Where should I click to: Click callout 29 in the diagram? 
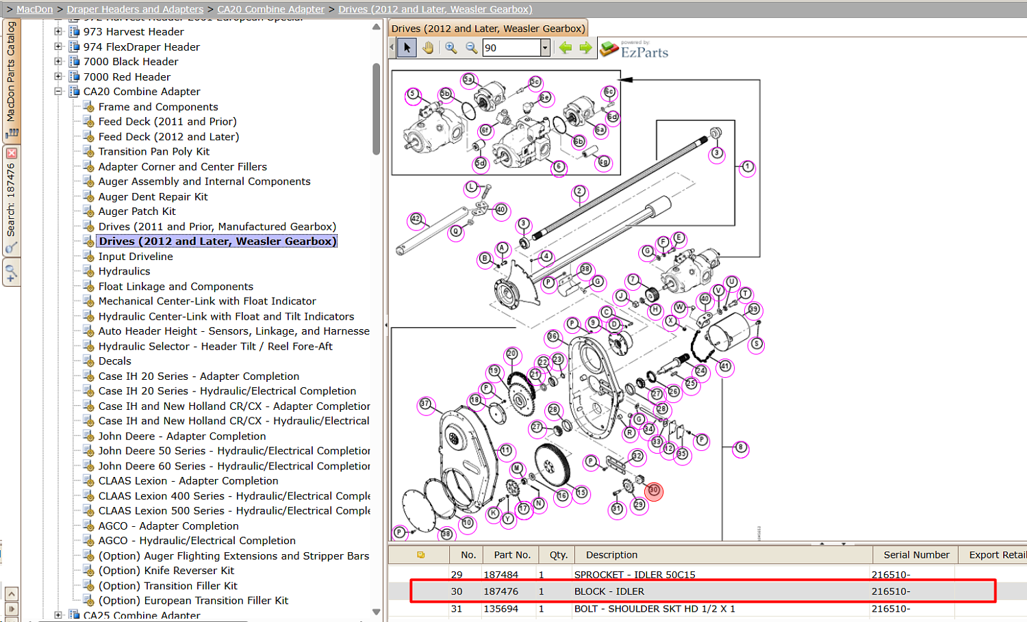tap(639, 505)
